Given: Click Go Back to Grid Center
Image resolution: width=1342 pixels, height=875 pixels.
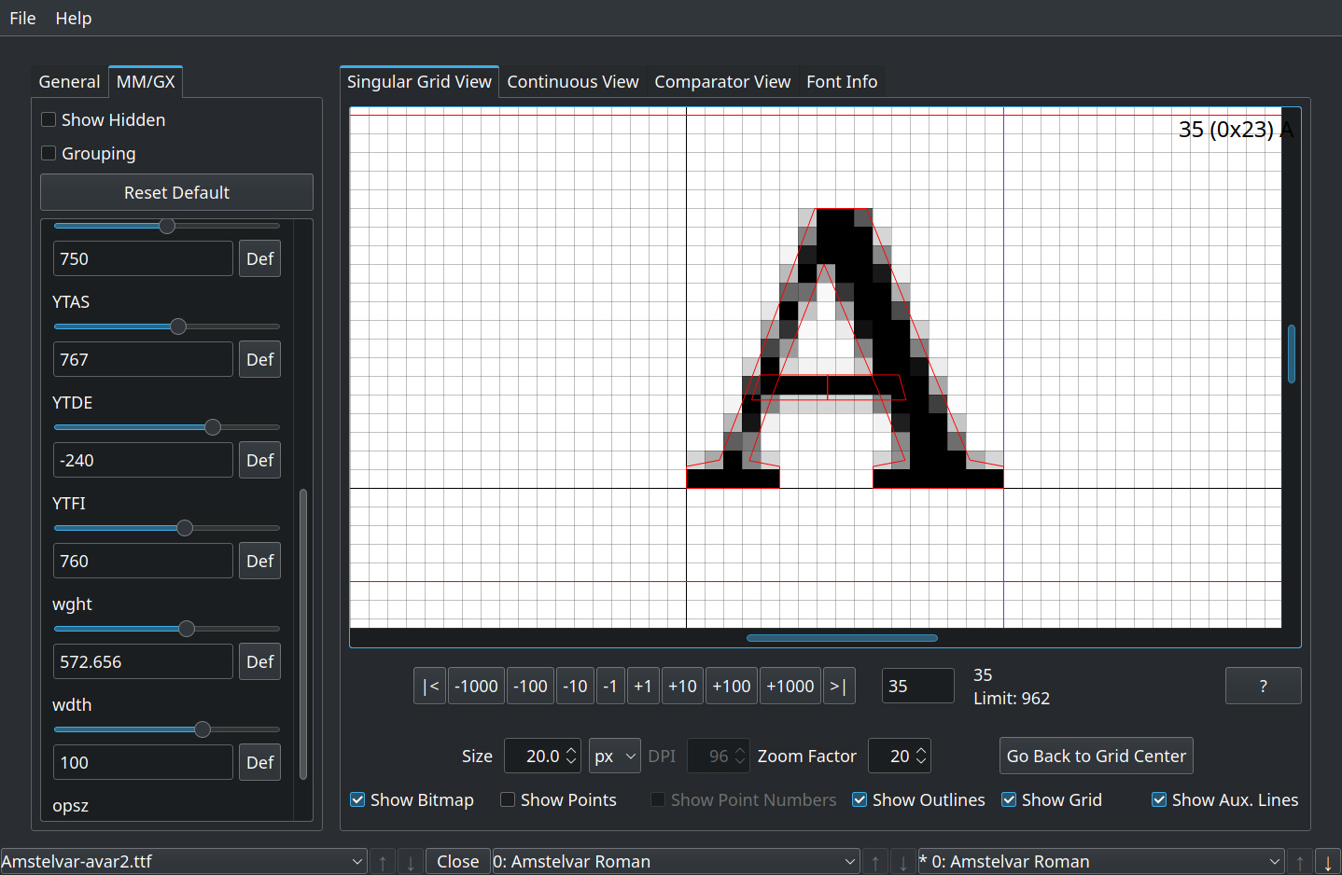Looking at the screenshot, I should (x=1096, y=757).
